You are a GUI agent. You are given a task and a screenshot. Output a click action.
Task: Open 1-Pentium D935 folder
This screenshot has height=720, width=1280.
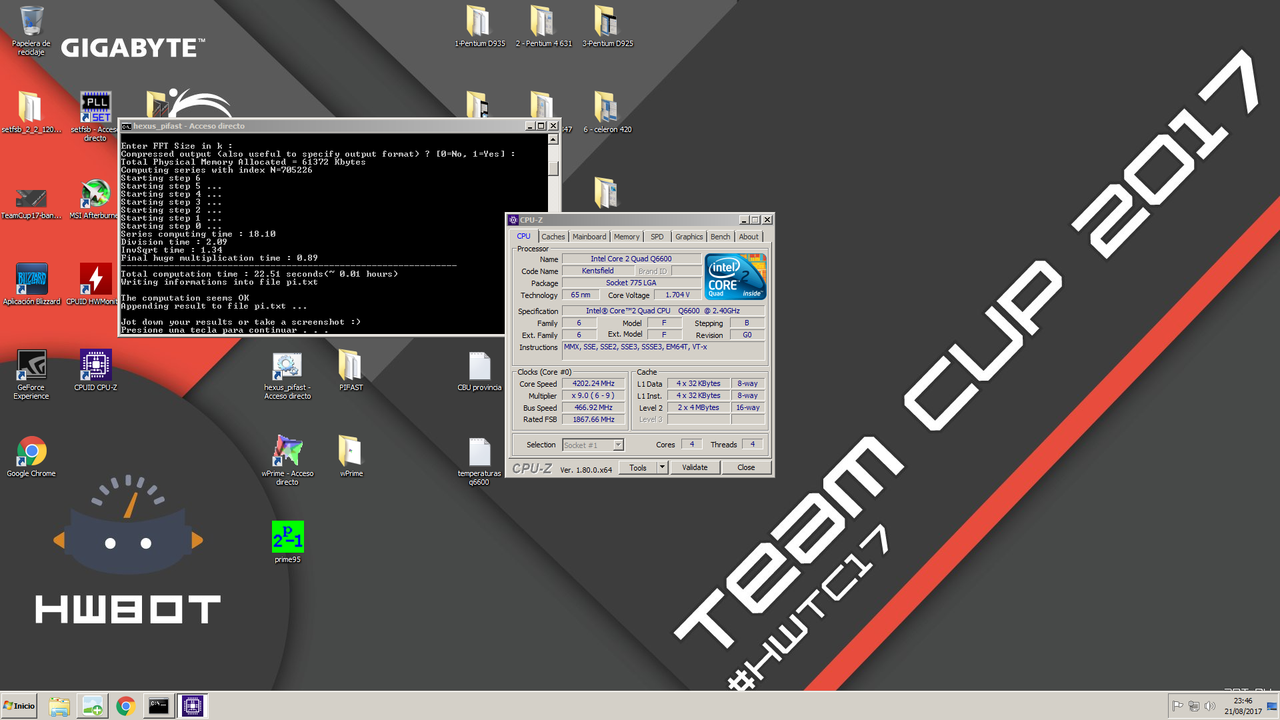[479, 27]
